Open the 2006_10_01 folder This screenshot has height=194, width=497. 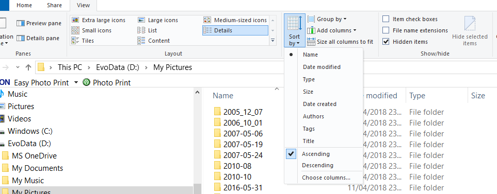[238, 123]
